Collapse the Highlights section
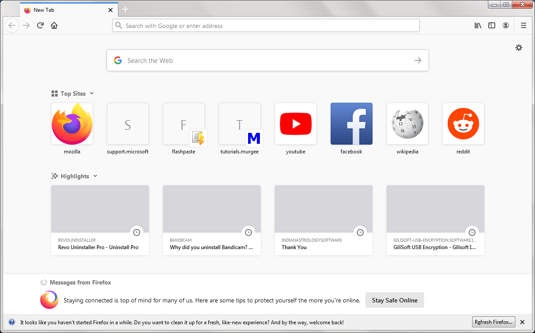Viewport: 535px width, 333px height. tap(95, 176)
